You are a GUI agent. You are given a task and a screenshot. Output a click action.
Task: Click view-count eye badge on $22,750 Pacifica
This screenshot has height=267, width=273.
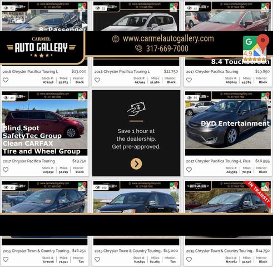coord(100,8)
